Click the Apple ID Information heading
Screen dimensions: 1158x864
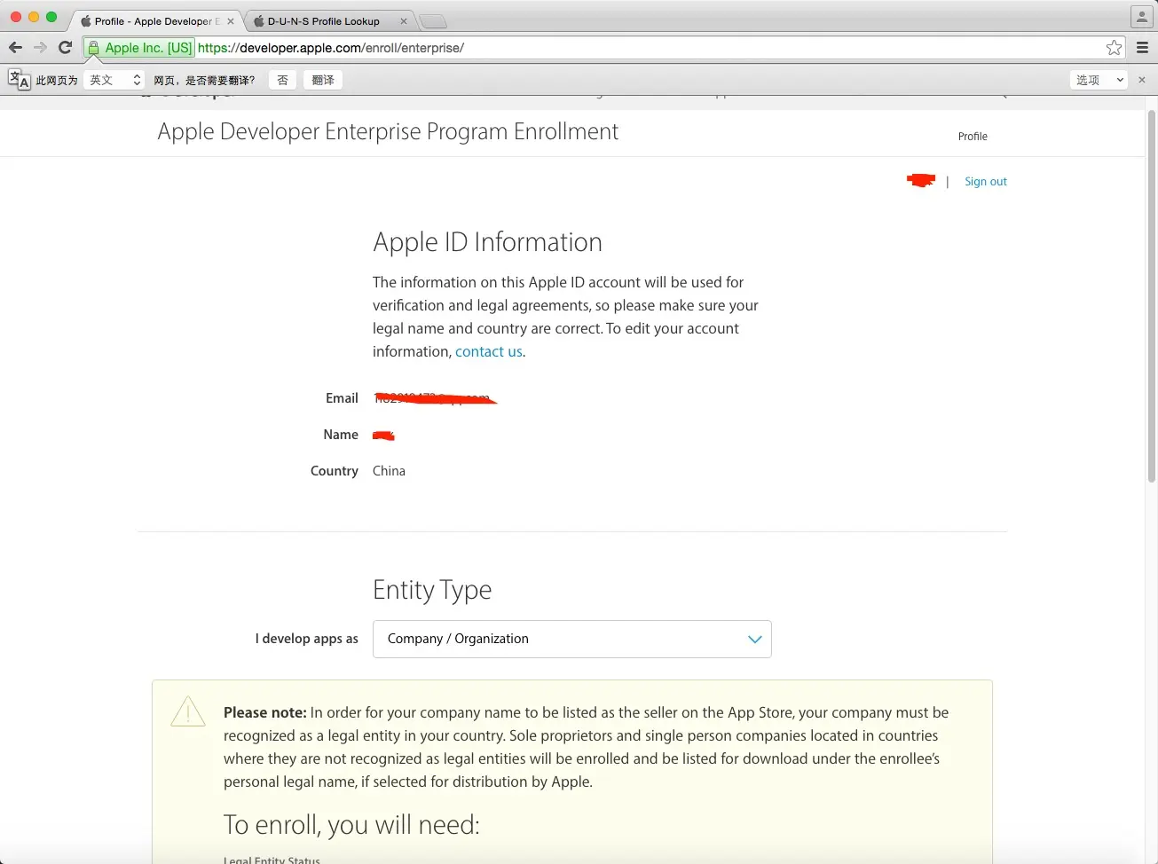[x=487, y=242]
